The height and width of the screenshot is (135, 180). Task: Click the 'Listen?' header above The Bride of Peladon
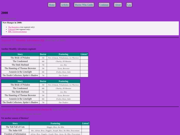[84, 54]
